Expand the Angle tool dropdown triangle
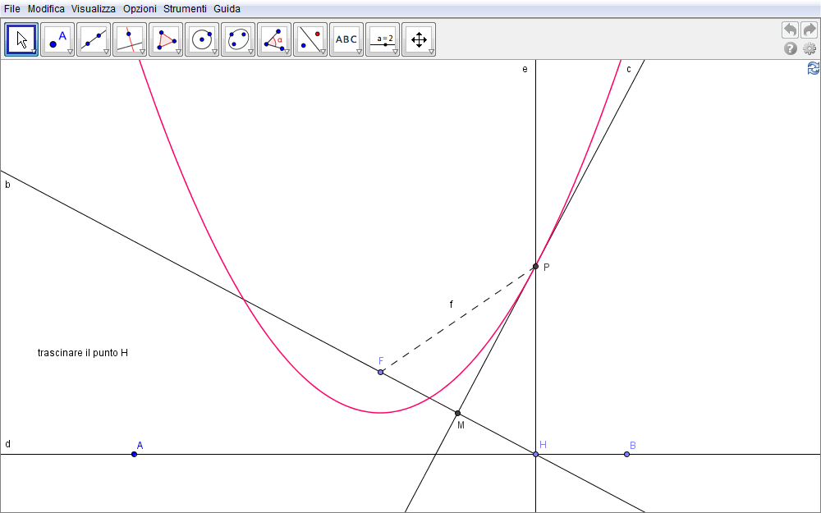 coord(287,52)
